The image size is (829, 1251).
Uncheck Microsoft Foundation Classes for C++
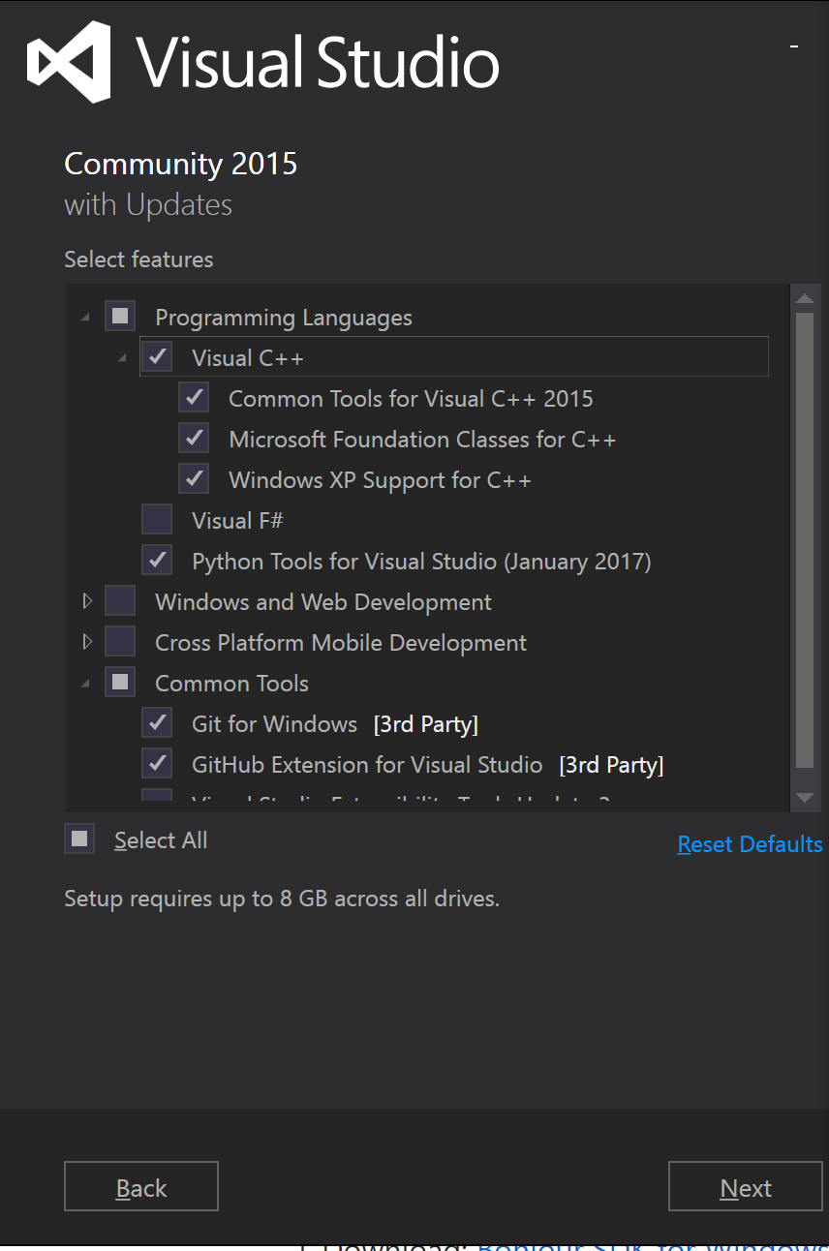194,439
